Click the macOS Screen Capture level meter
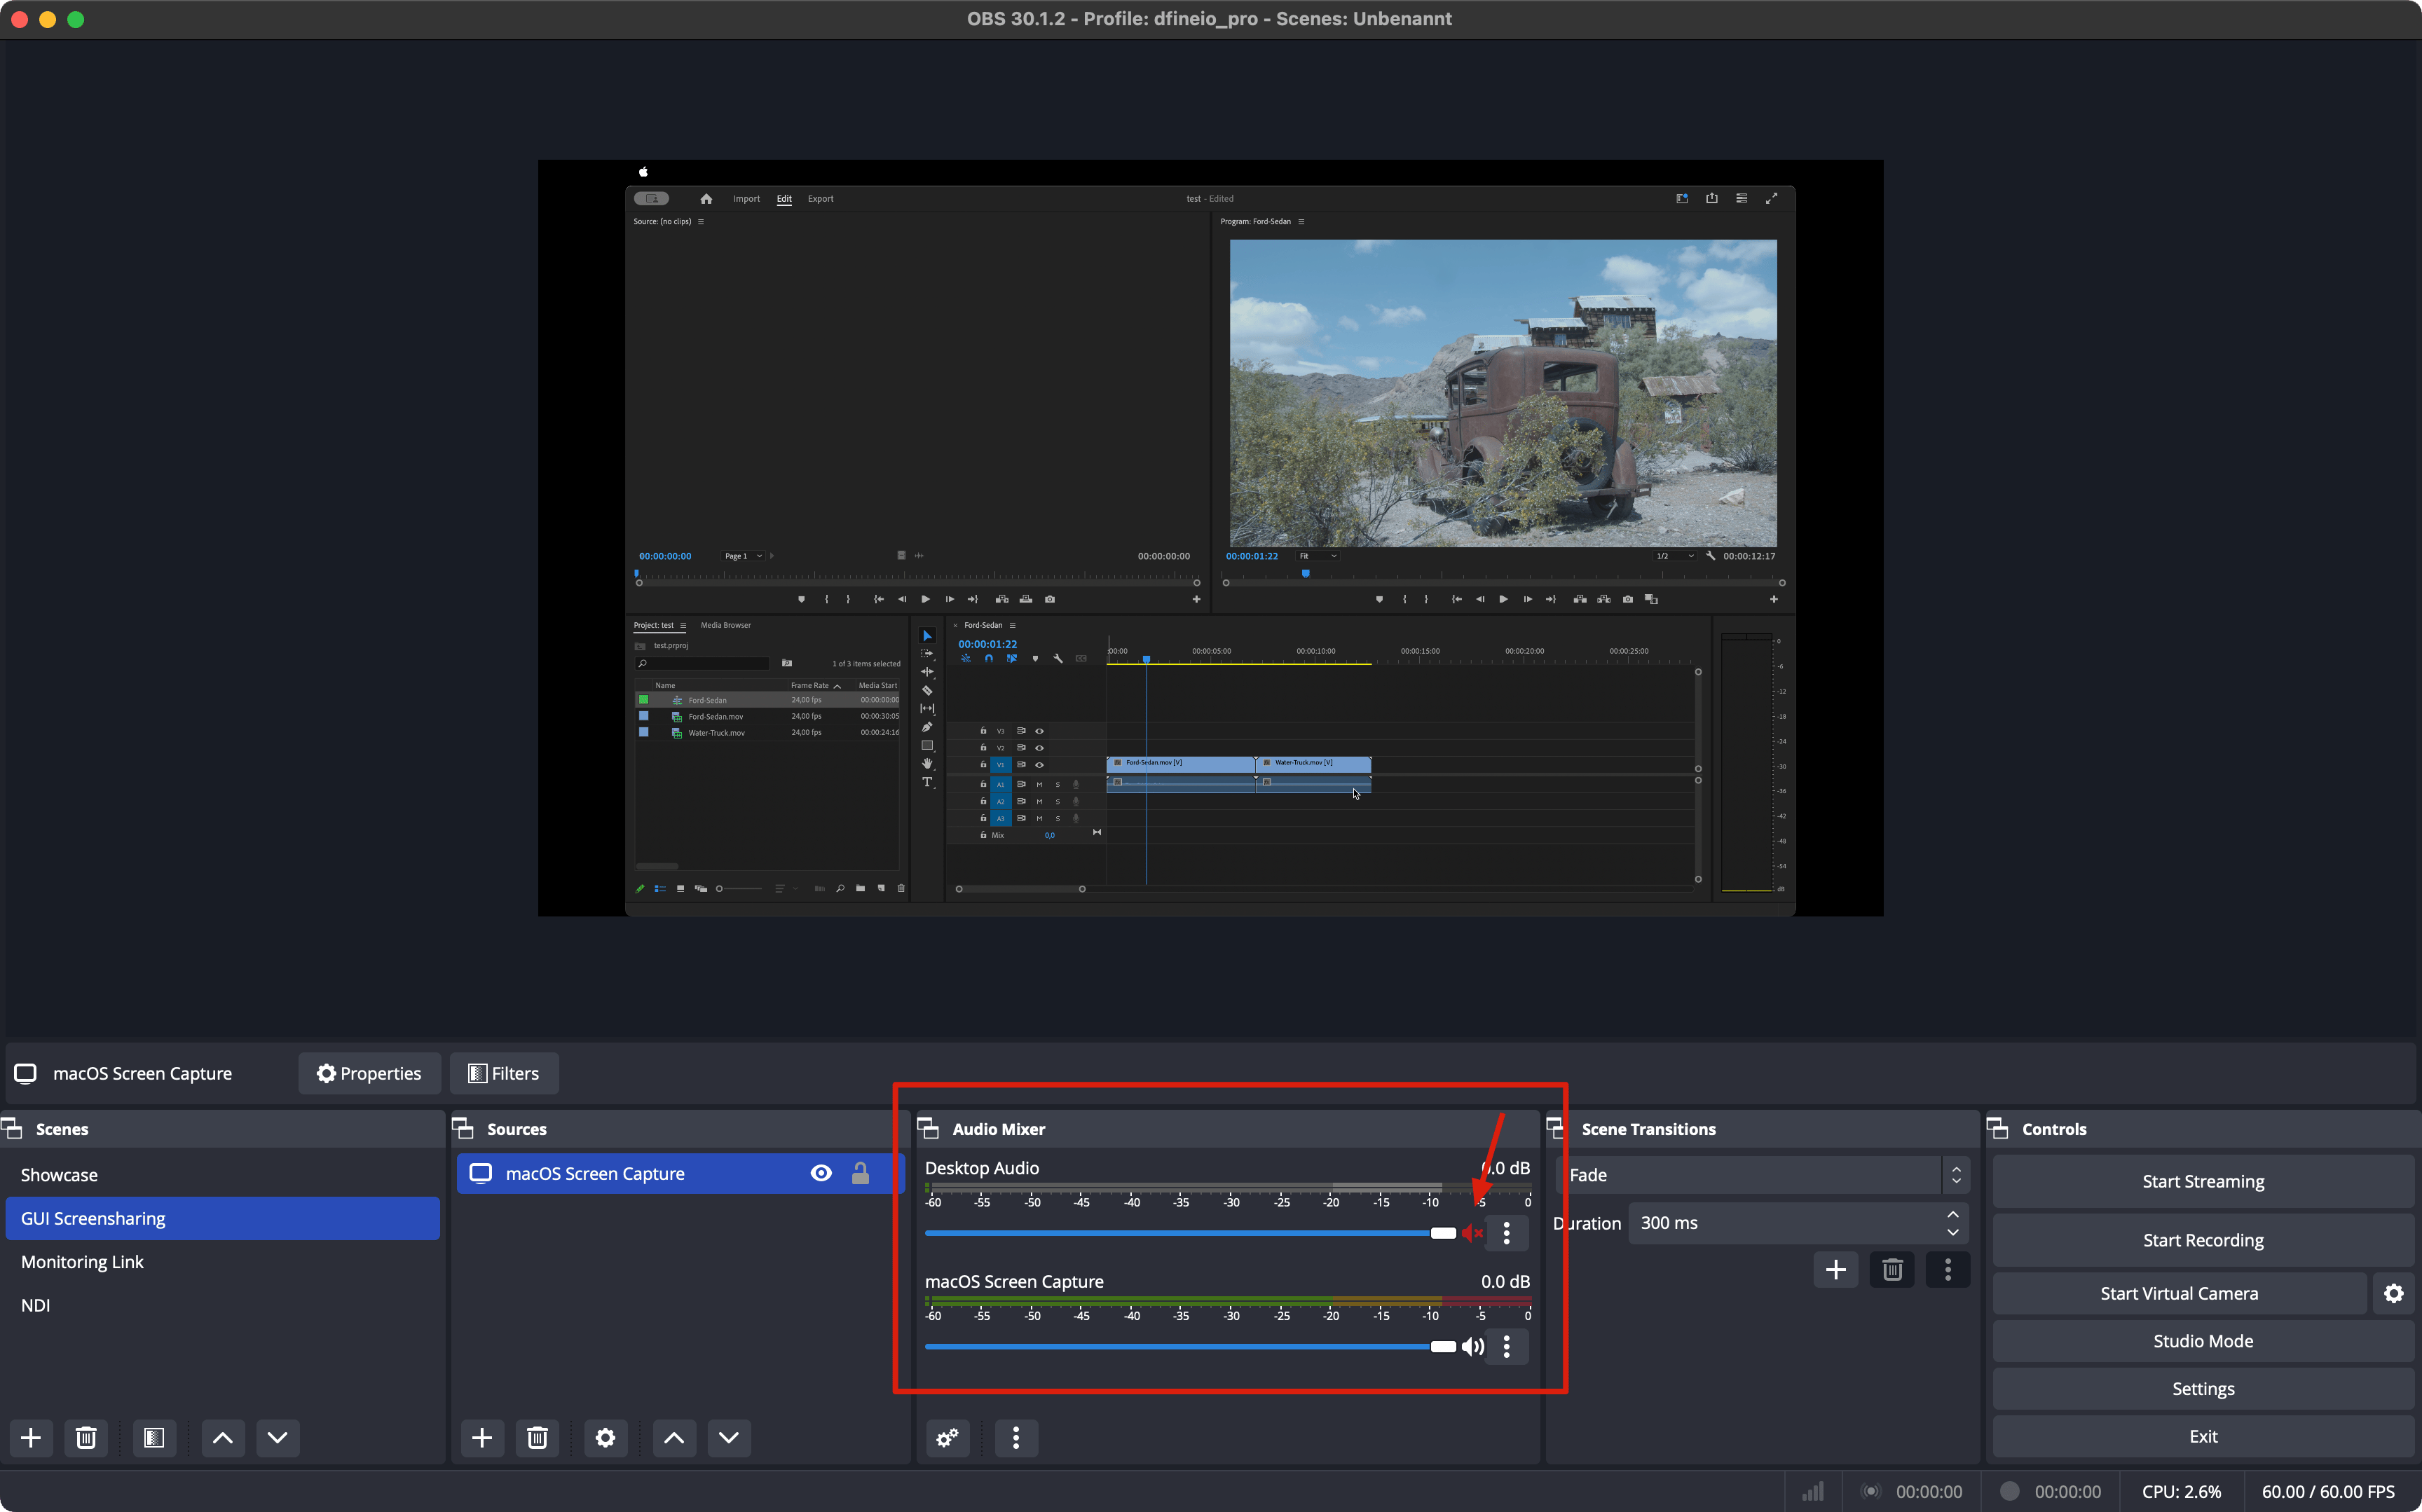 pyautogui.click(x=1228, y=1301)
